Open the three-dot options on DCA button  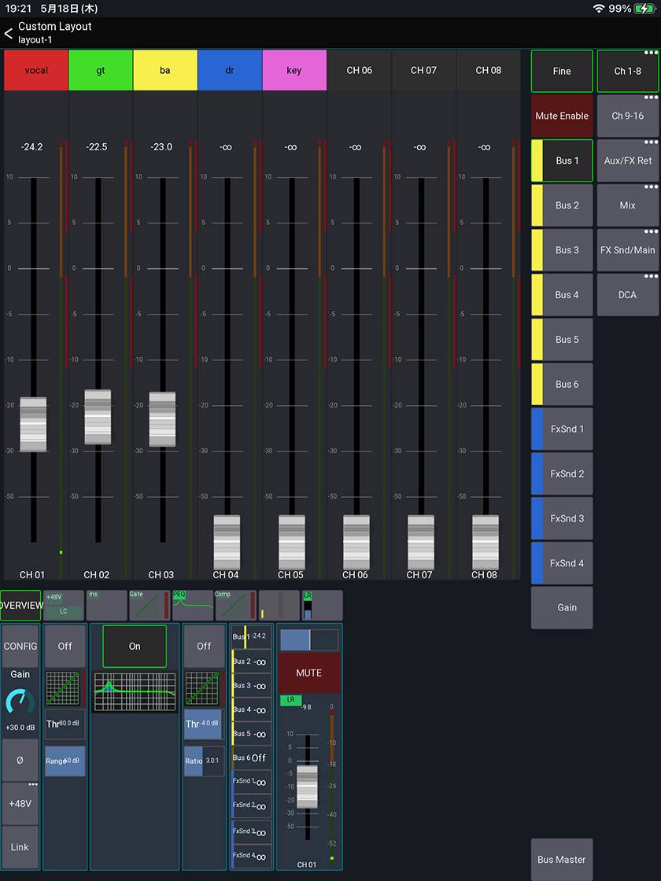(x=650, y=277)
